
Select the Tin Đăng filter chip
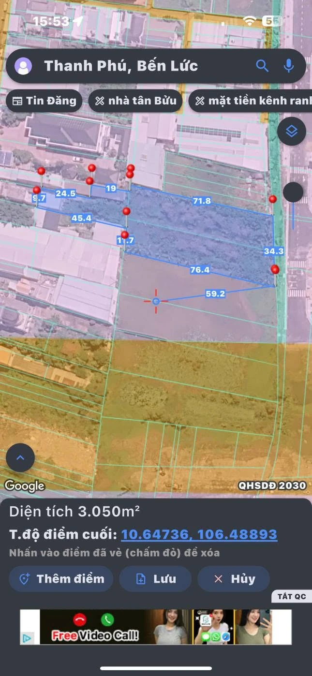[44, 101]
